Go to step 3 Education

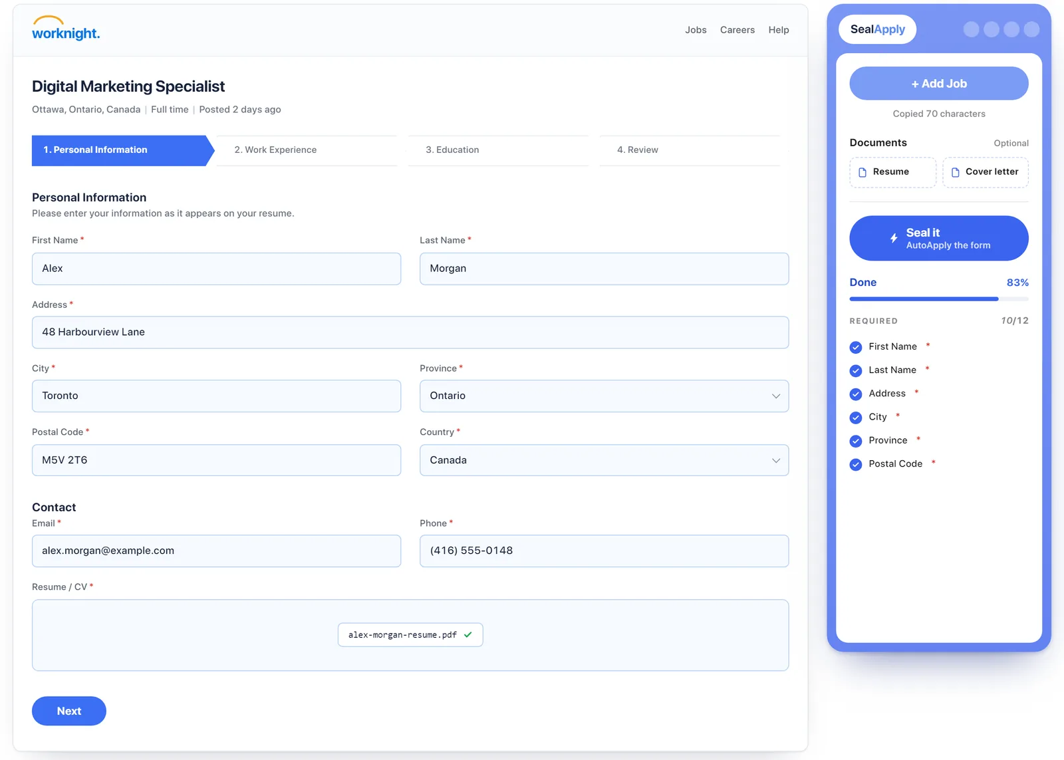(498, 150)
